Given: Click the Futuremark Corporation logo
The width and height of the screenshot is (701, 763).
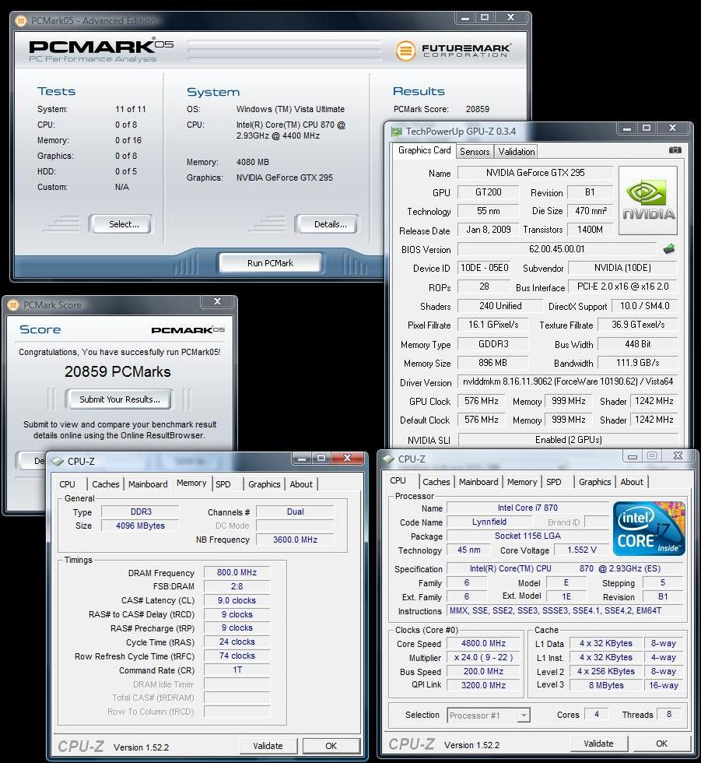Looking at the screenshot, I should (x=453, y=50).
